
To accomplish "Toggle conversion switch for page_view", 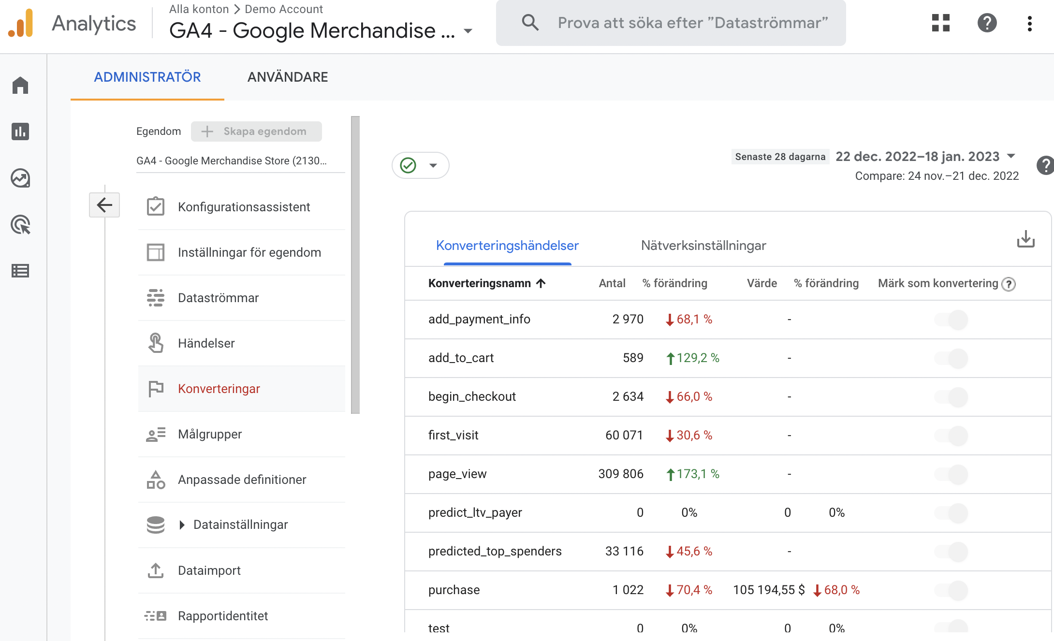I will pos(951,474).
